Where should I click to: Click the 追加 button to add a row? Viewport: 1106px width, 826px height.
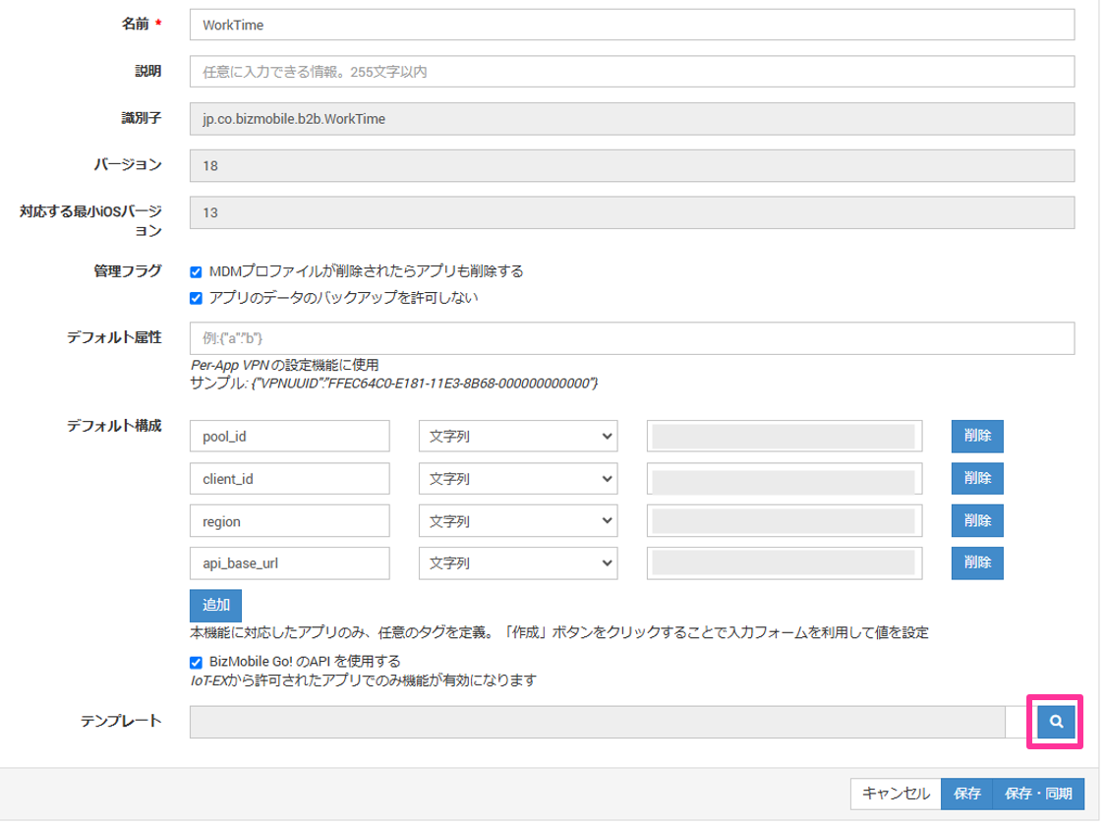(x=215, y=606)
